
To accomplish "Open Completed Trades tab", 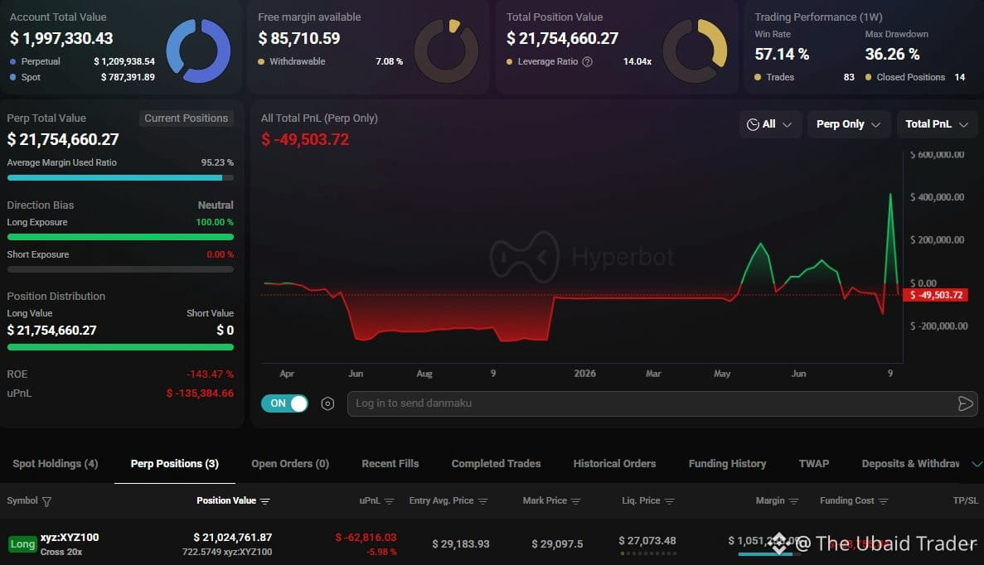I will 496,463.
